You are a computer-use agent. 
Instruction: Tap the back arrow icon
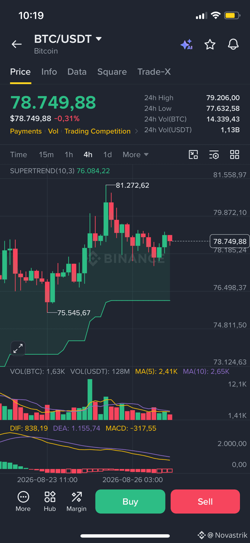[17, 44]
